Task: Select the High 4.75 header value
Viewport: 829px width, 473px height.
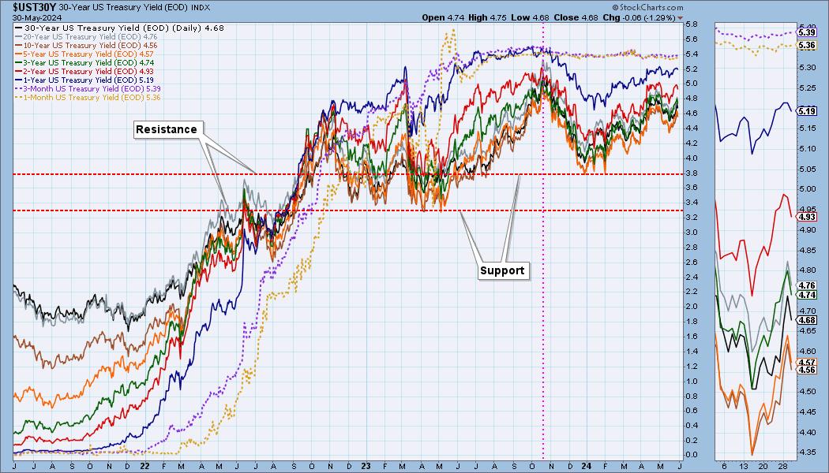Action: tap(487, 17)
